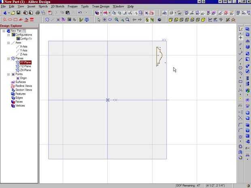Click the red three-lines icon
The width and height of the screenshot is (251, 188).
click(32, 20)
